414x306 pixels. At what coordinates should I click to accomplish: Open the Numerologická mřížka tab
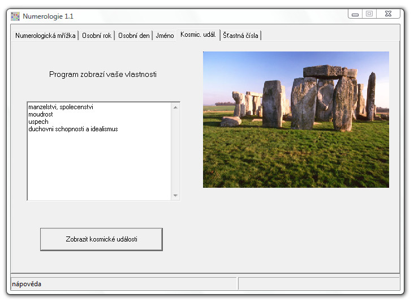[x=45, y=36]
